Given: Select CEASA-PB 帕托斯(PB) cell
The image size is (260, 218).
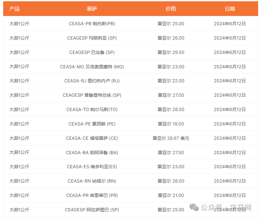Looking at the screenshot, I should 92,24.
